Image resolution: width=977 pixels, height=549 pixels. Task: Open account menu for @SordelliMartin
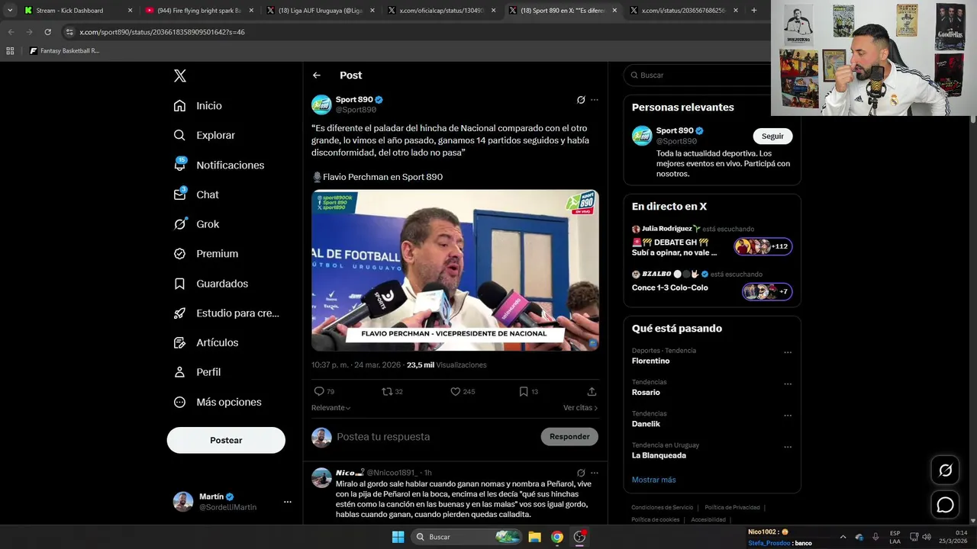tap(232, 502)
